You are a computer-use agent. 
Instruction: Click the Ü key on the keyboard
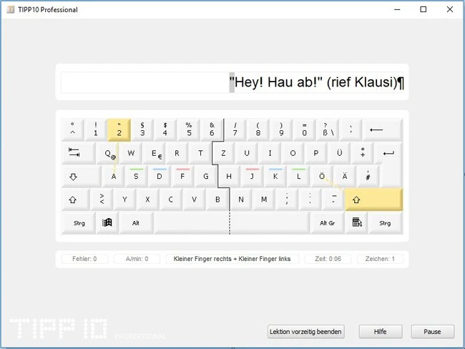339,153
